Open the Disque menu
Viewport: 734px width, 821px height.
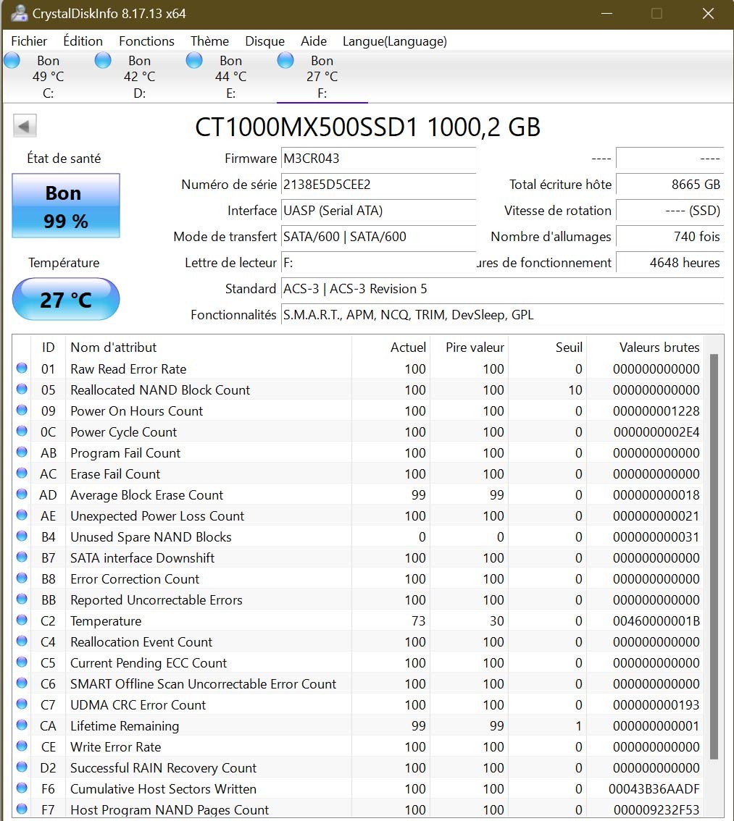pos(264,41)
